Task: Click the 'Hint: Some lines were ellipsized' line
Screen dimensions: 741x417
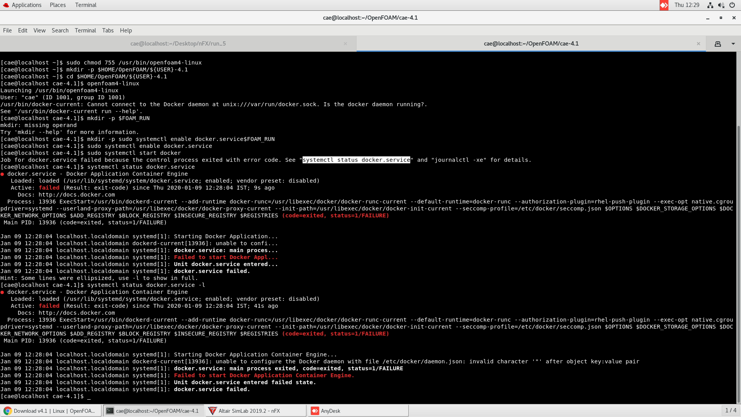Action: tap(99, 278)
